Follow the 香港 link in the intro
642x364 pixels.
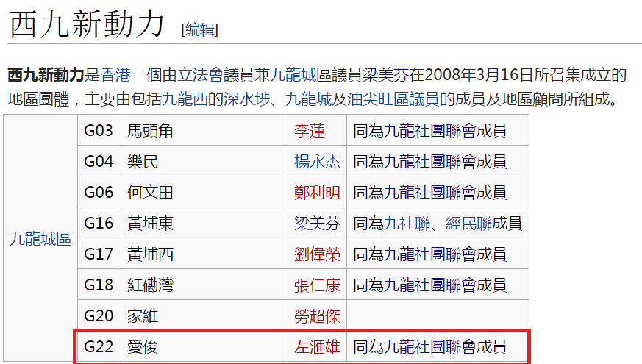(x=115, y=75)
